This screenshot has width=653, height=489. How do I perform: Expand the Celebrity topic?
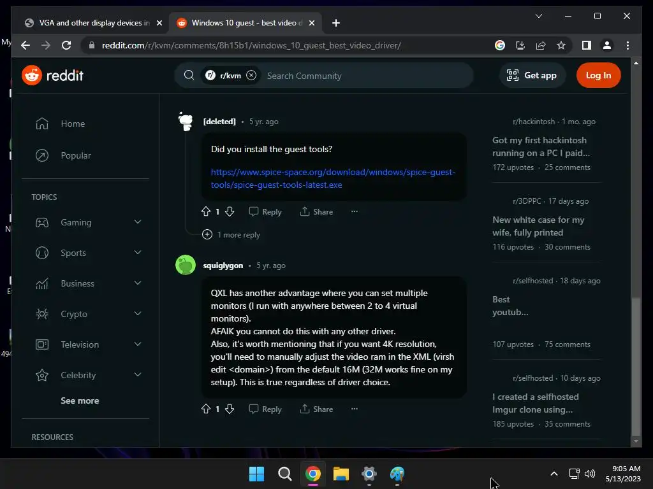138,374
